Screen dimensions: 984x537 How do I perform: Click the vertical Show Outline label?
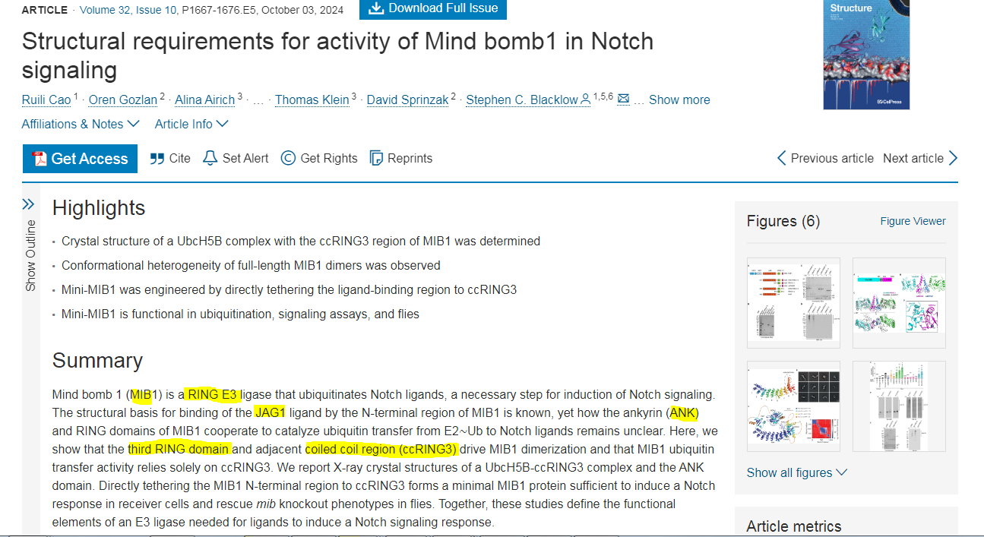[30, 255]
